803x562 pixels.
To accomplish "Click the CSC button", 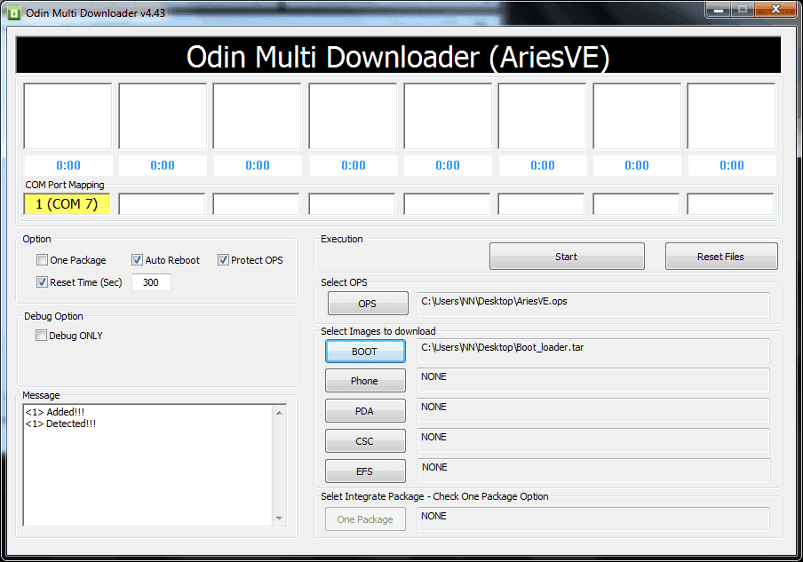I will point(365,441).
